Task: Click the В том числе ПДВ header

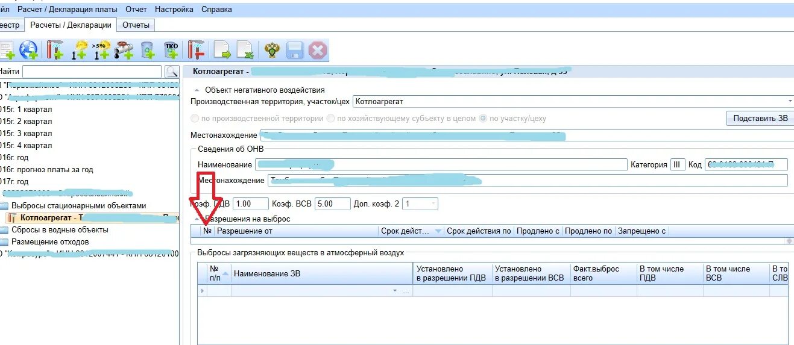Action: pos(669,273)
